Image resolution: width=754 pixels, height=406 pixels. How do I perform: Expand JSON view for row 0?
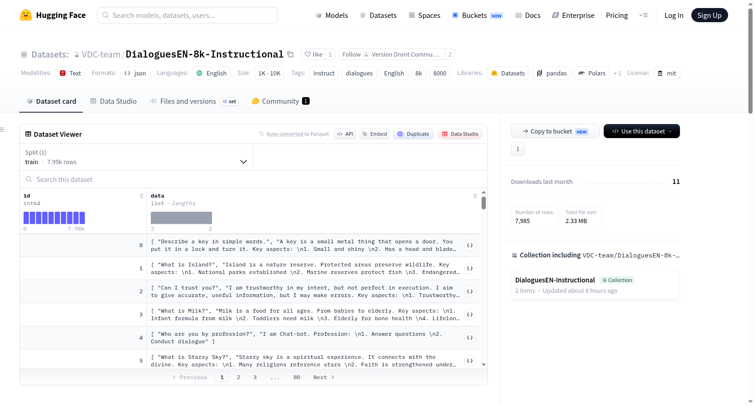point(470,245)
